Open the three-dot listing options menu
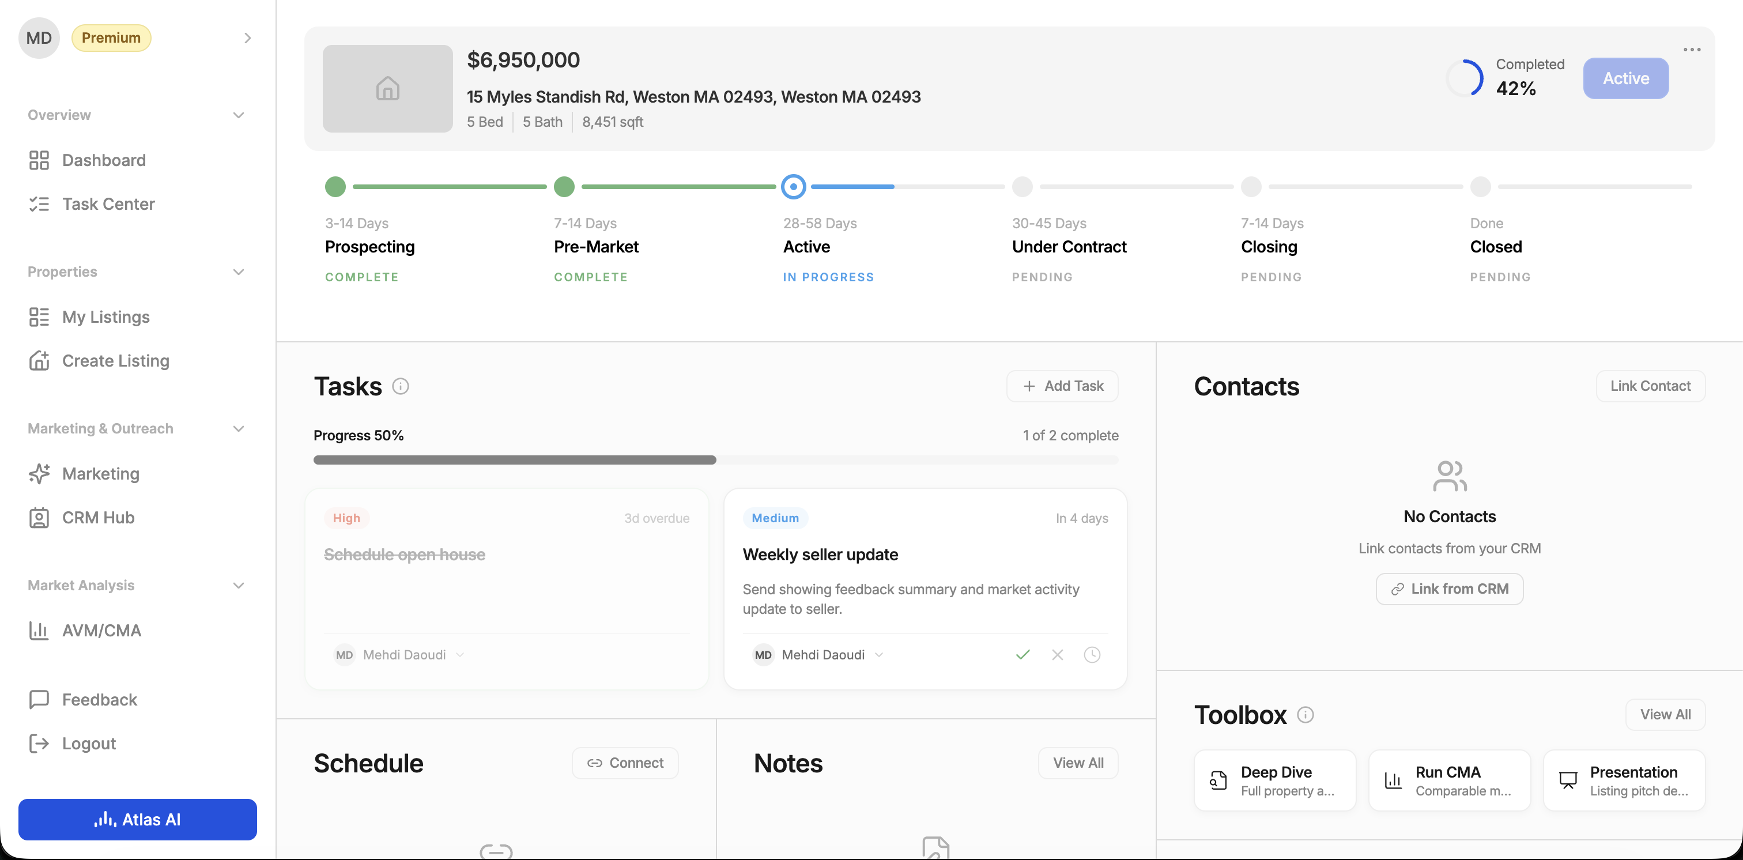The width and height of the screenshot is (1743, 860). (1692, 50)
